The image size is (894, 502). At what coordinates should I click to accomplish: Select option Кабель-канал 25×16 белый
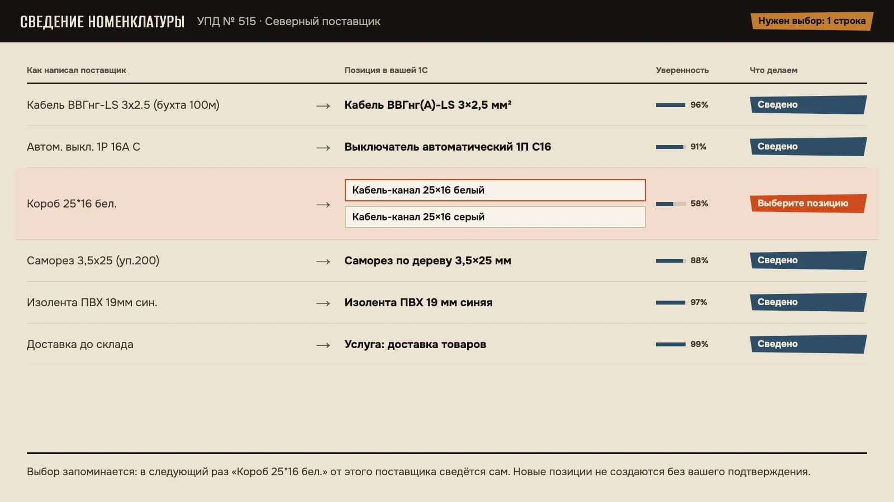[495, 190]
